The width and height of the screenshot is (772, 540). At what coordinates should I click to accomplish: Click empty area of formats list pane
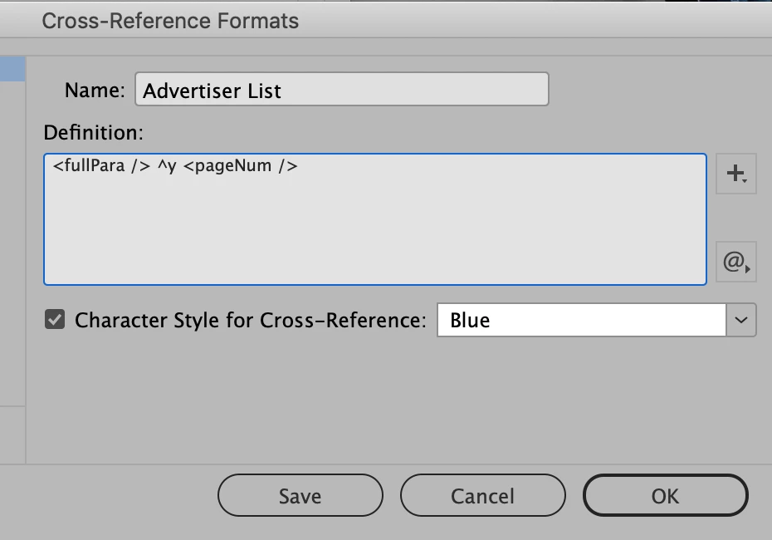(12, 249)
